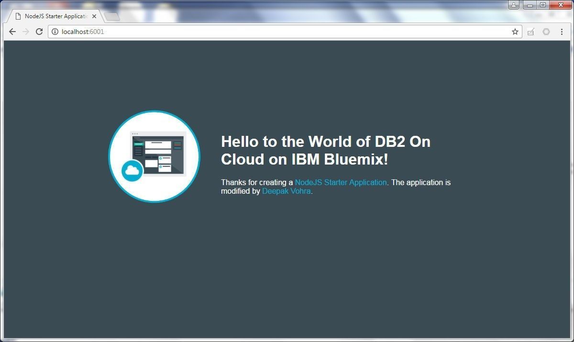Image resolution: width=574 pixels, height=342 pixels.
Task: Go back to the previous page
Action: click(x=12, y=32)
